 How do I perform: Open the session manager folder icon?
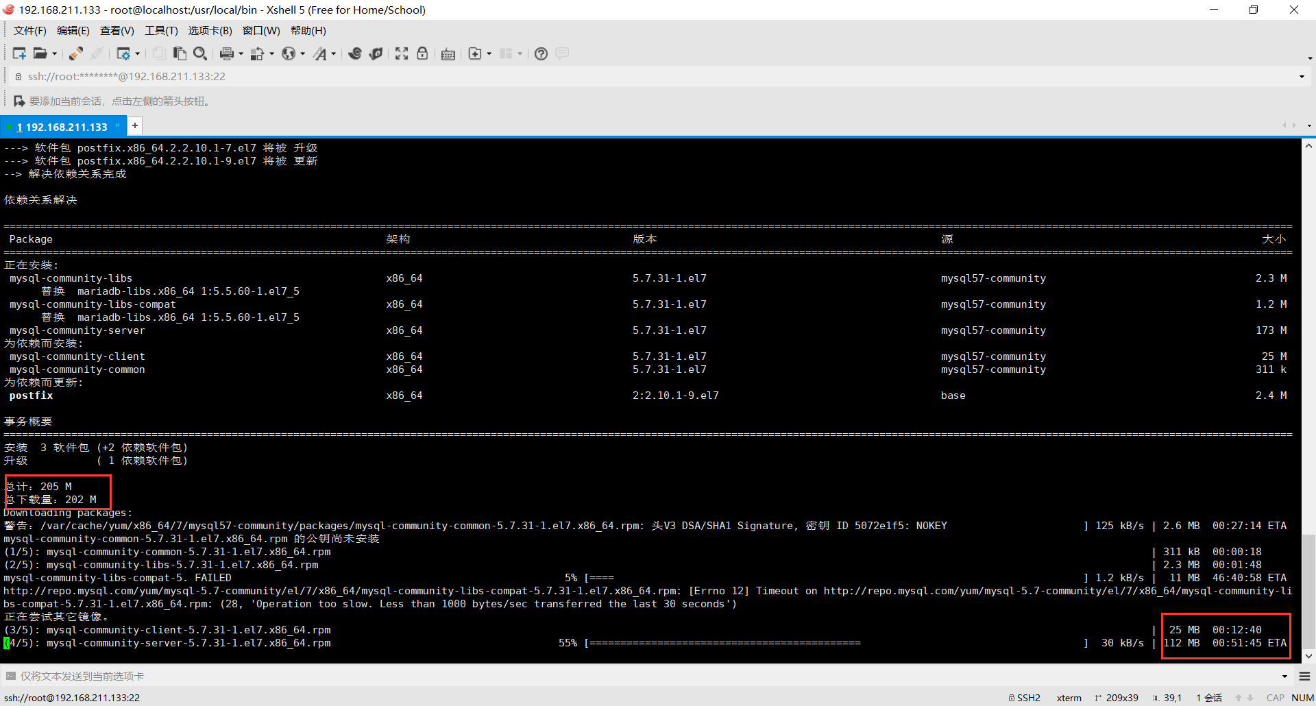[x=40, y=53]
